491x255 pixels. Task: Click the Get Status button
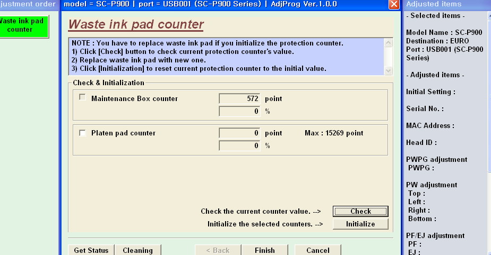point(91,250)
